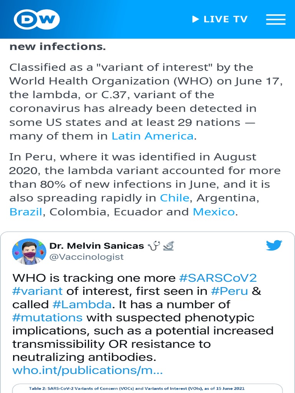Open the Brazil link
The height and width of the screenshot is (393, 295).
[x=26, y=212]
